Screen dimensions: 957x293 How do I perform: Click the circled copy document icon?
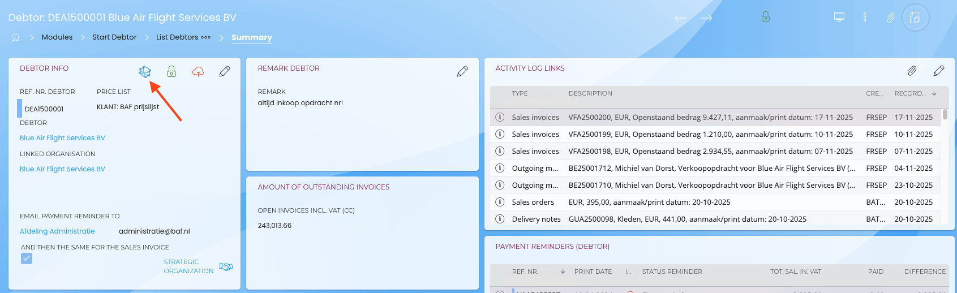pyautogui.click(x=915, y=18)
